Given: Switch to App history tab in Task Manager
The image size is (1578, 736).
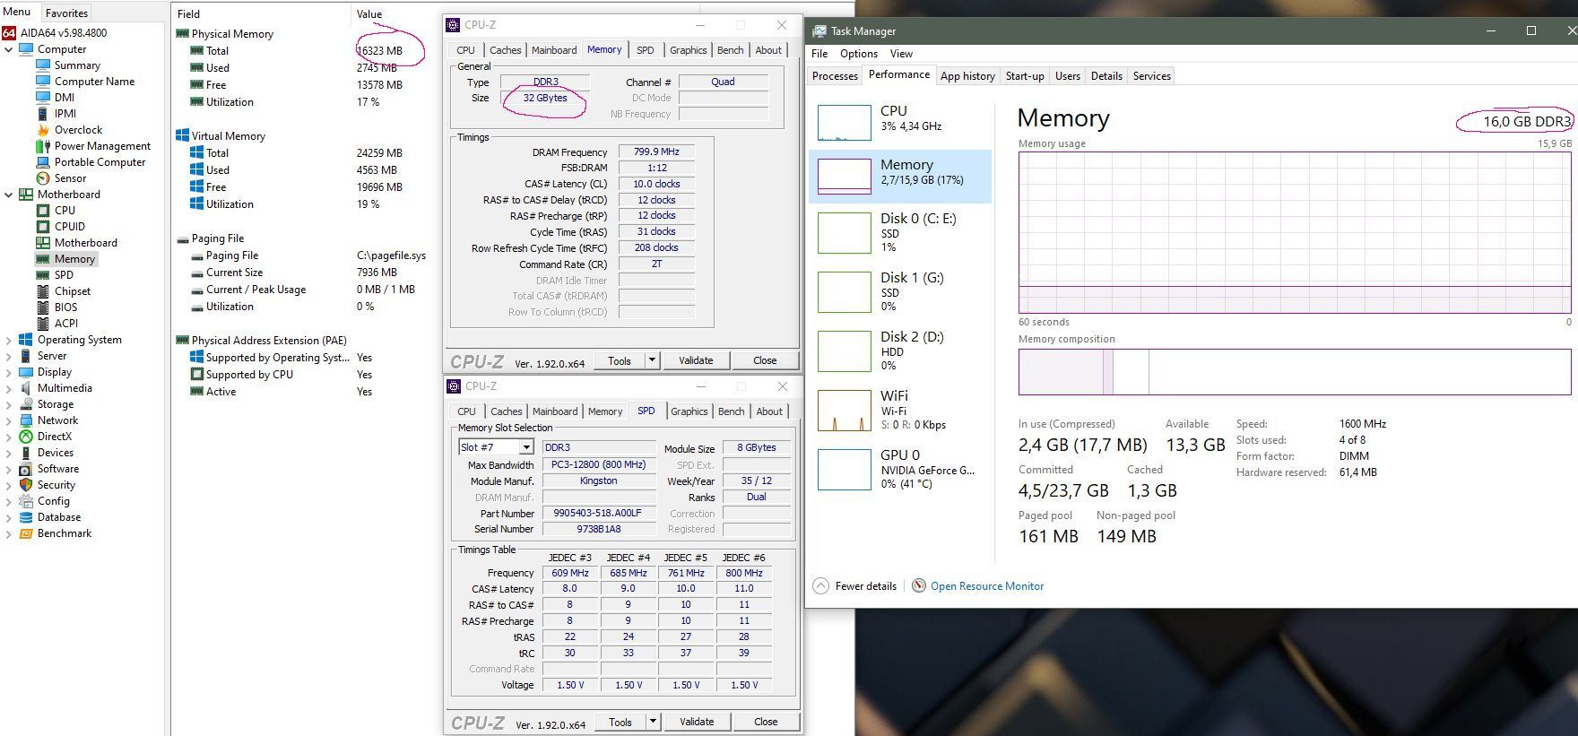Looking at the screenshot, I should [967, 76].
